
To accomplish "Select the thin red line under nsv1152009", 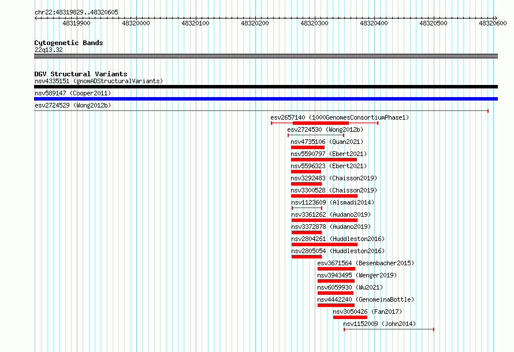I will point(389,329).
